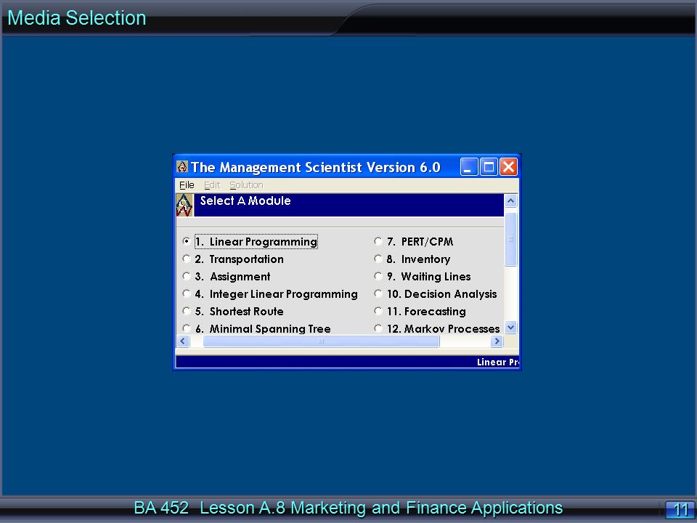Click the Select A Module heading

click(x=245, y=200)
